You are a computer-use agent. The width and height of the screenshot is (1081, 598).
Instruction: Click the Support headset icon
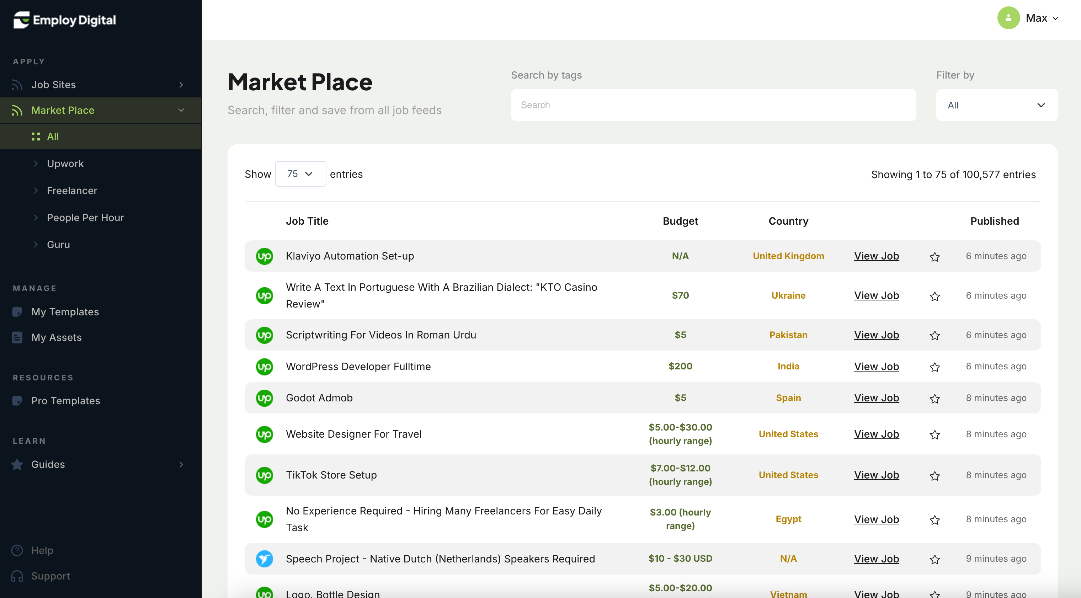click(17, 576)
